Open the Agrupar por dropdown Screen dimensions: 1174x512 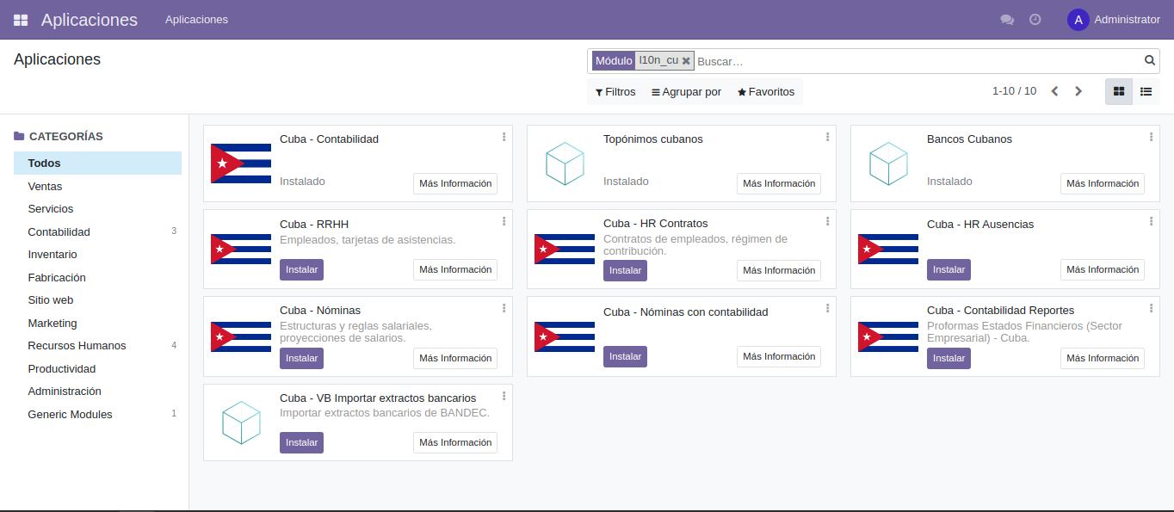685,91
